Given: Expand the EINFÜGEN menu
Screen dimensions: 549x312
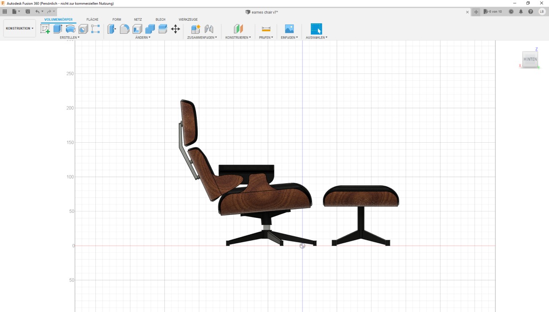Looking at the screenshot, I should tap(289, 37).
